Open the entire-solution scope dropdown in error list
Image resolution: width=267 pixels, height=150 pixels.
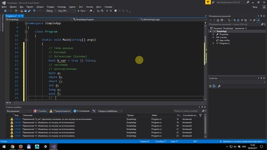pos(19,111)
